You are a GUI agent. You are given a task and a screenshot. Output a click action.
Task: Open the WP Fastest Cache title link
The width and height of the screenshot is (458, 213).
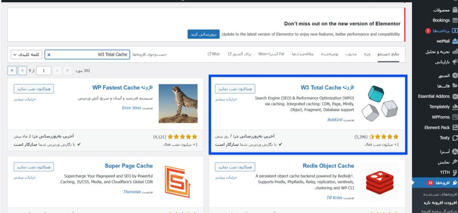123,88
